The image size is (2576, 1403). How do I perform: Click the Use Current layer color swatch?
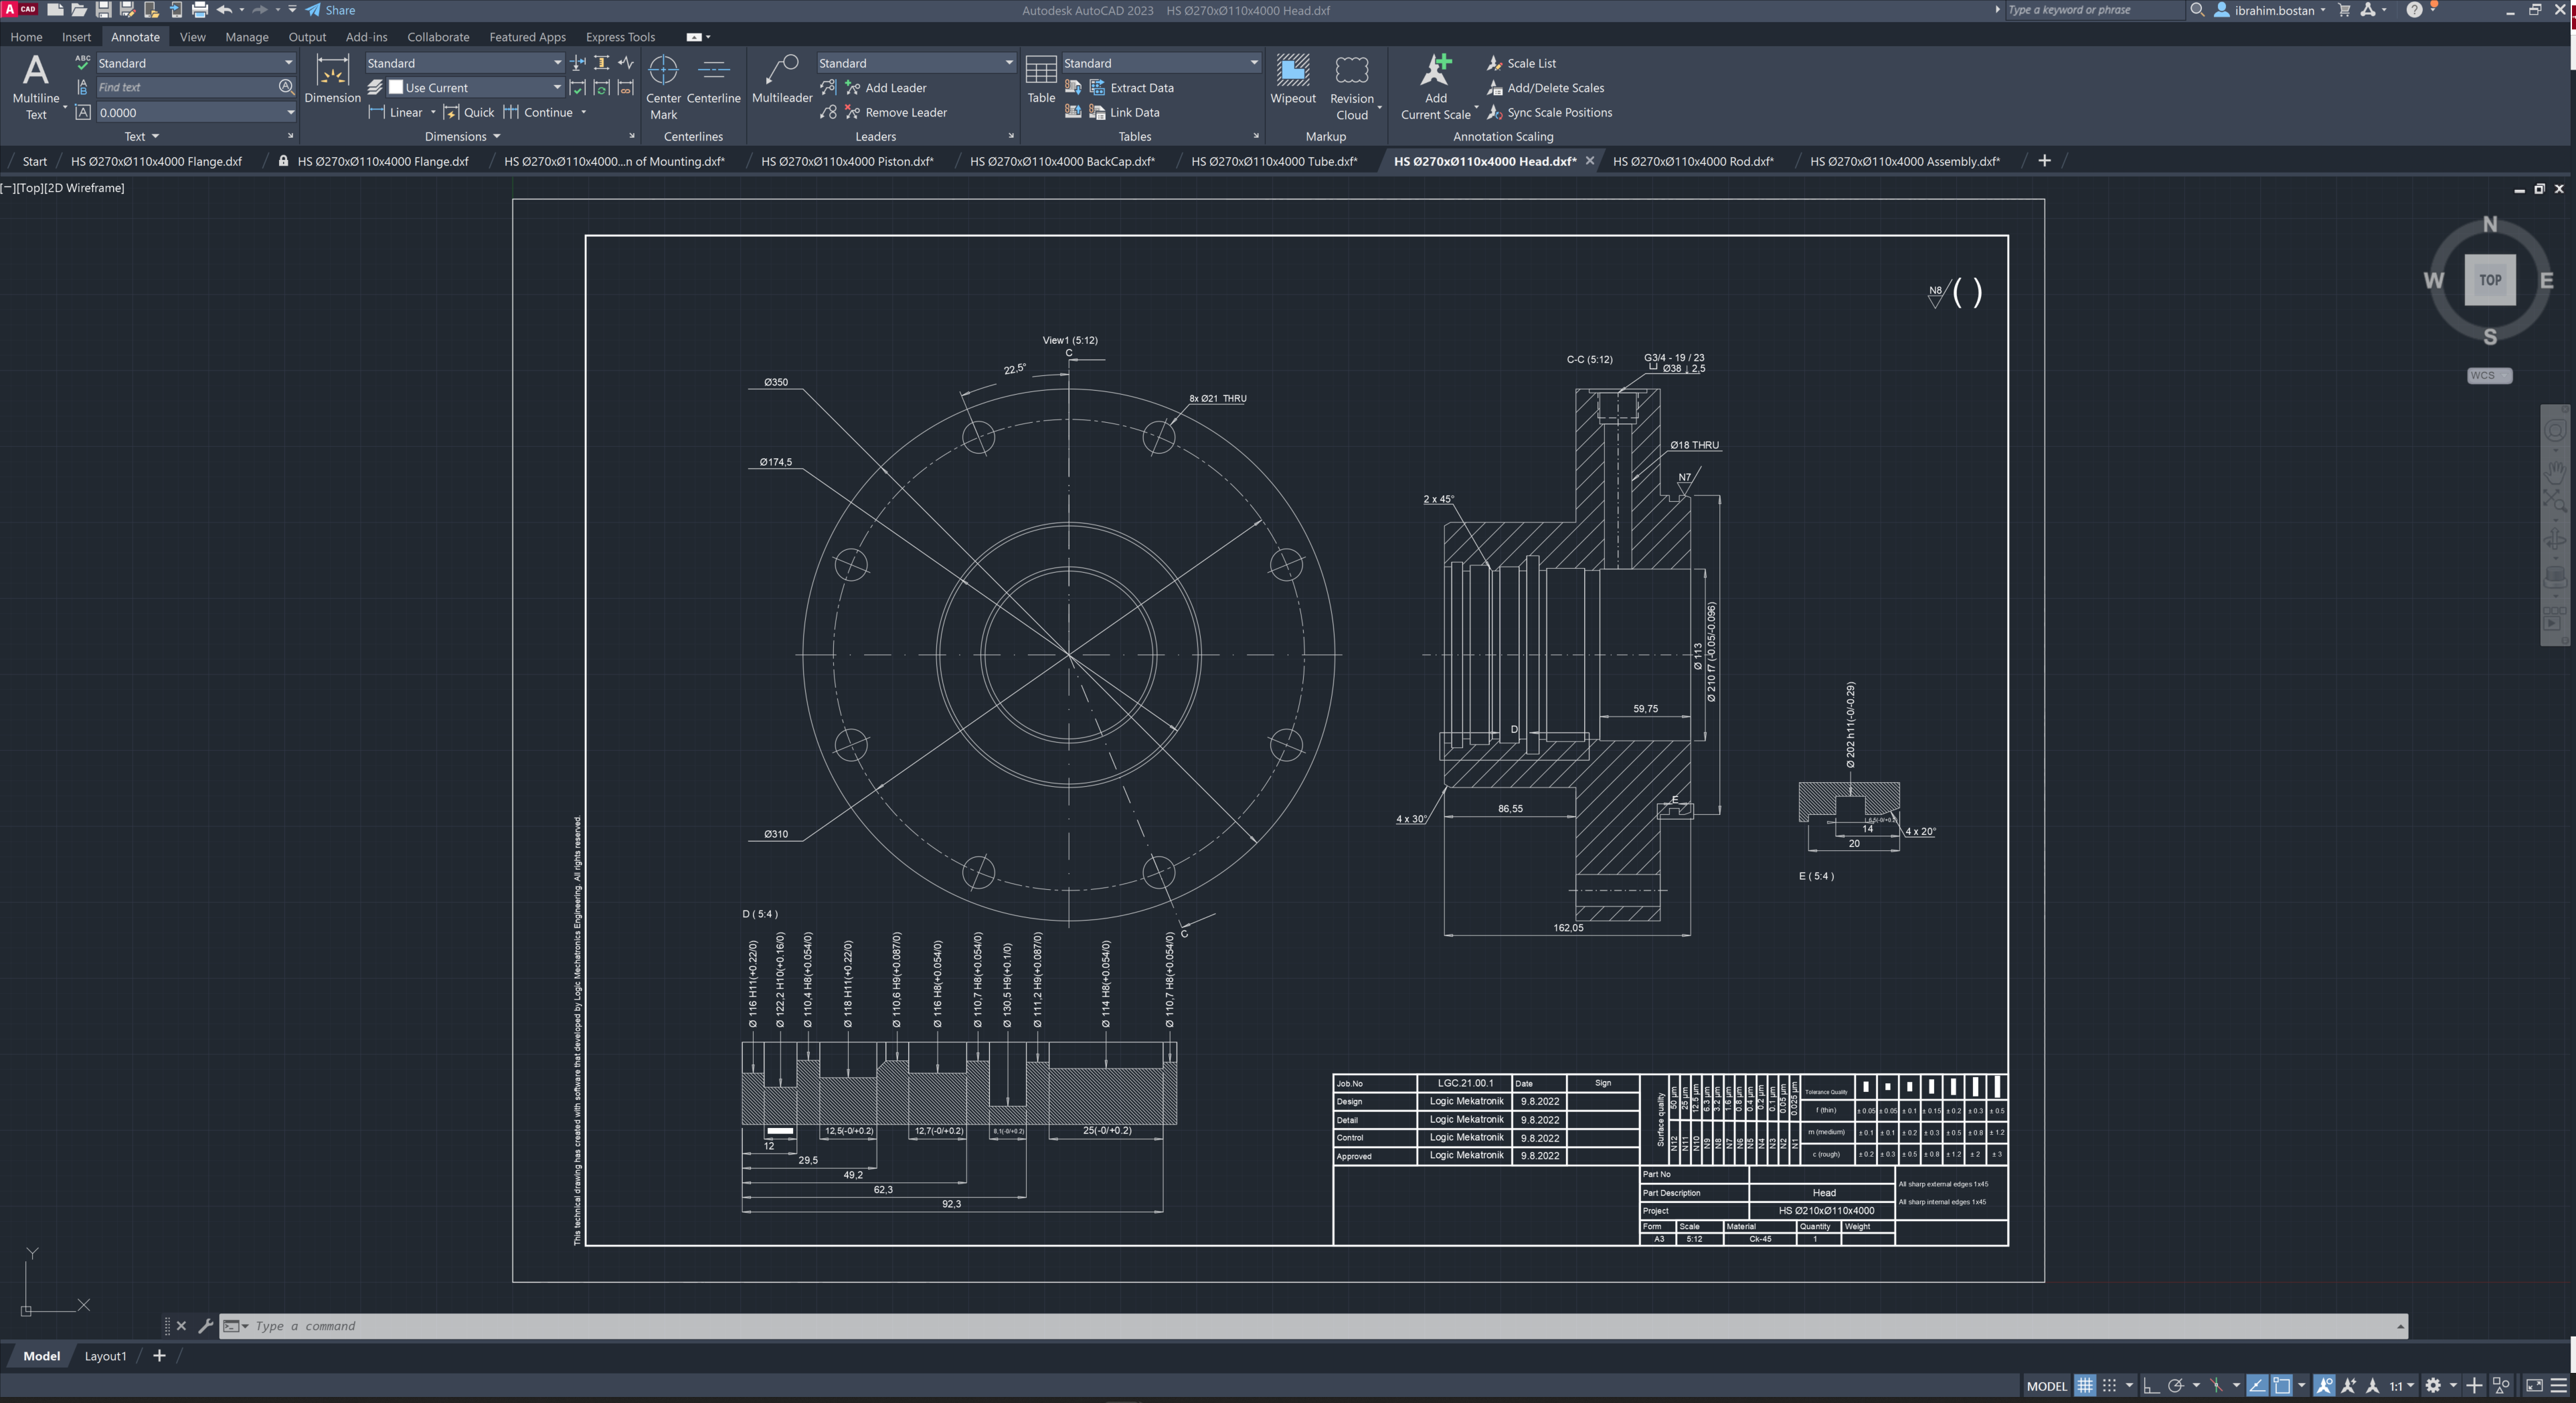tap(396, 87)
